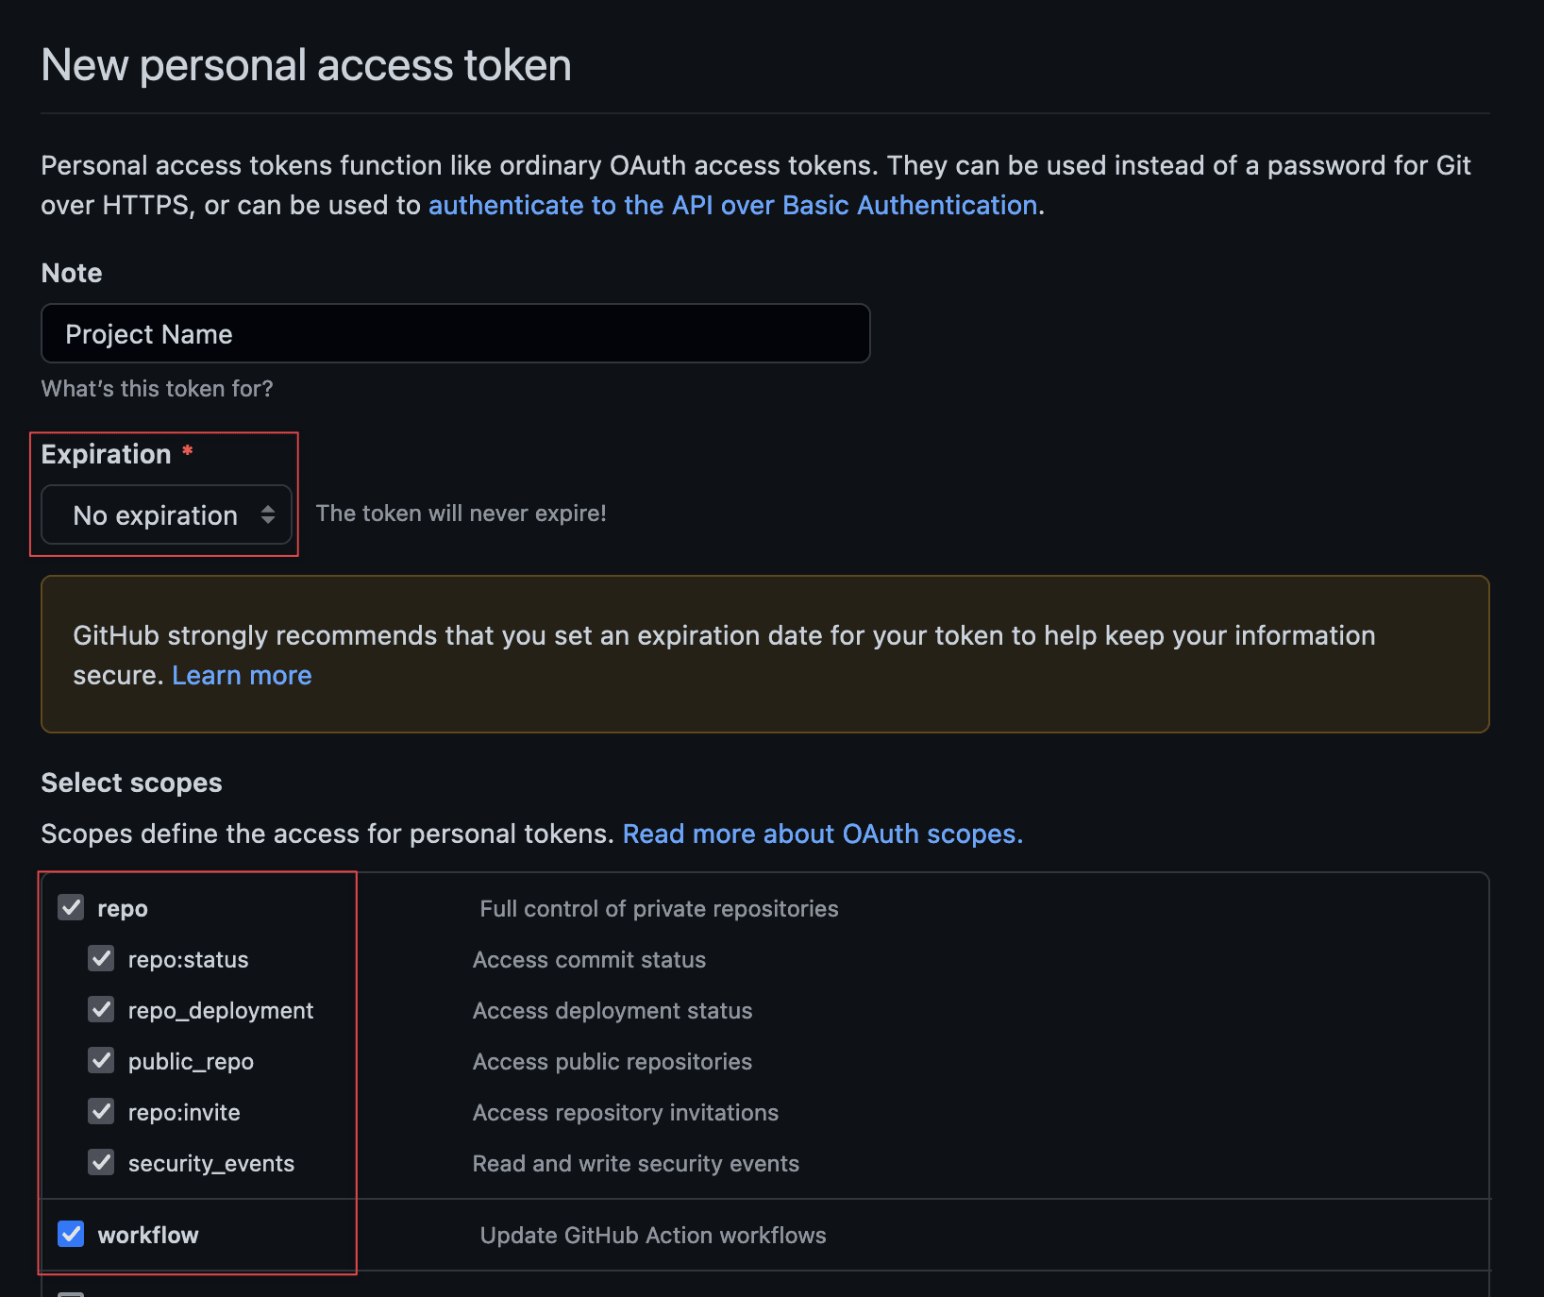Follow the Learn more link in warning

click(x=242, y=676)
